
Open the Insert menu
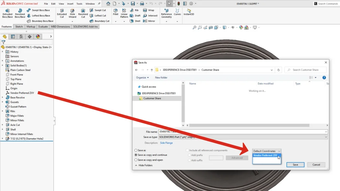[70, 4]
